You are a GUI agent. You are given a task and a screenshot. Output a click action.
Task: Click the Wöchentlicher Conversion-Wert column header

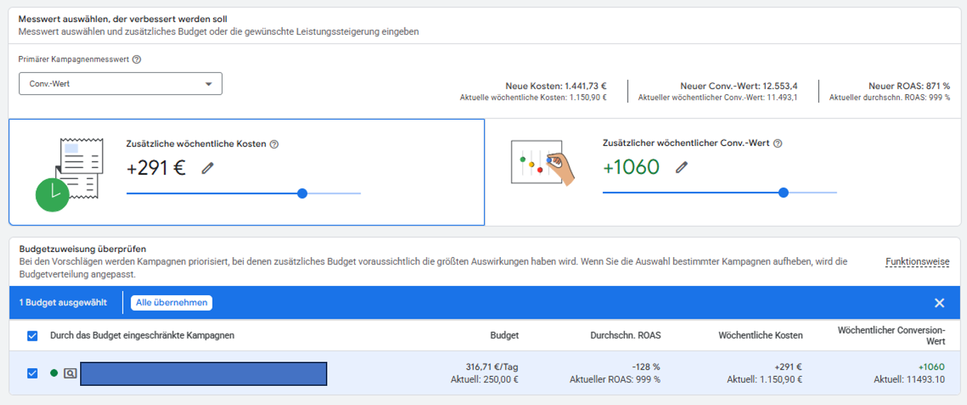pyautogui.click(x=891, y=336)
